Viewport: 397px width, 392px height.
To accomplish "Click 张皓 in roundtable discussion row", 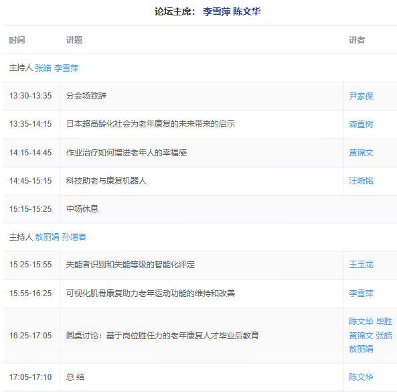I will pos(384,336).
